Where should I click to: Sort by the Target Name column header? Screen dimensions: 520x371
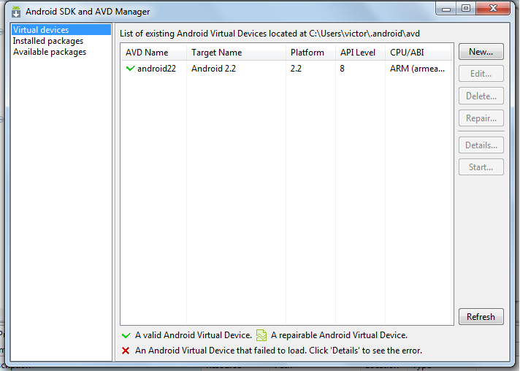[236, 53]
